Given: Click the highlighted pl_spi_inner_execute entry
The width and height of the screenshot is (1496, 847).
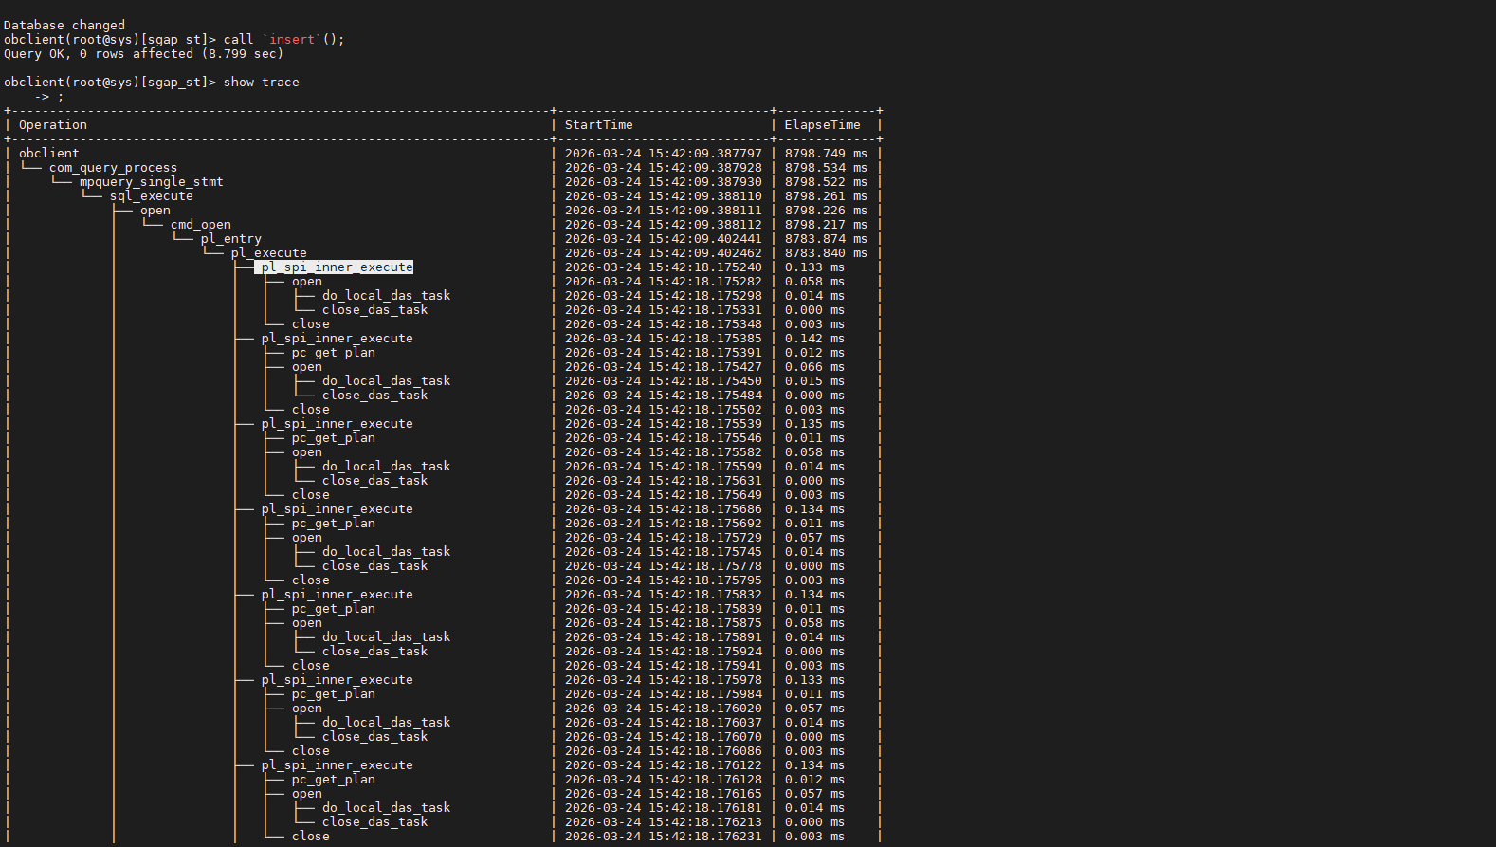Looking at the screenshot, I should [x=337, y=267].
